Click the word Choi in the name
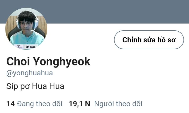 click(x=18, y=61)
